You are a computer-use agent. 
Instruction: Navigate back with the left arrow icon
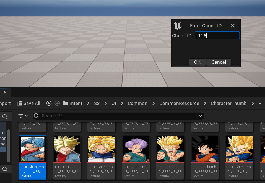click(49, 103)
